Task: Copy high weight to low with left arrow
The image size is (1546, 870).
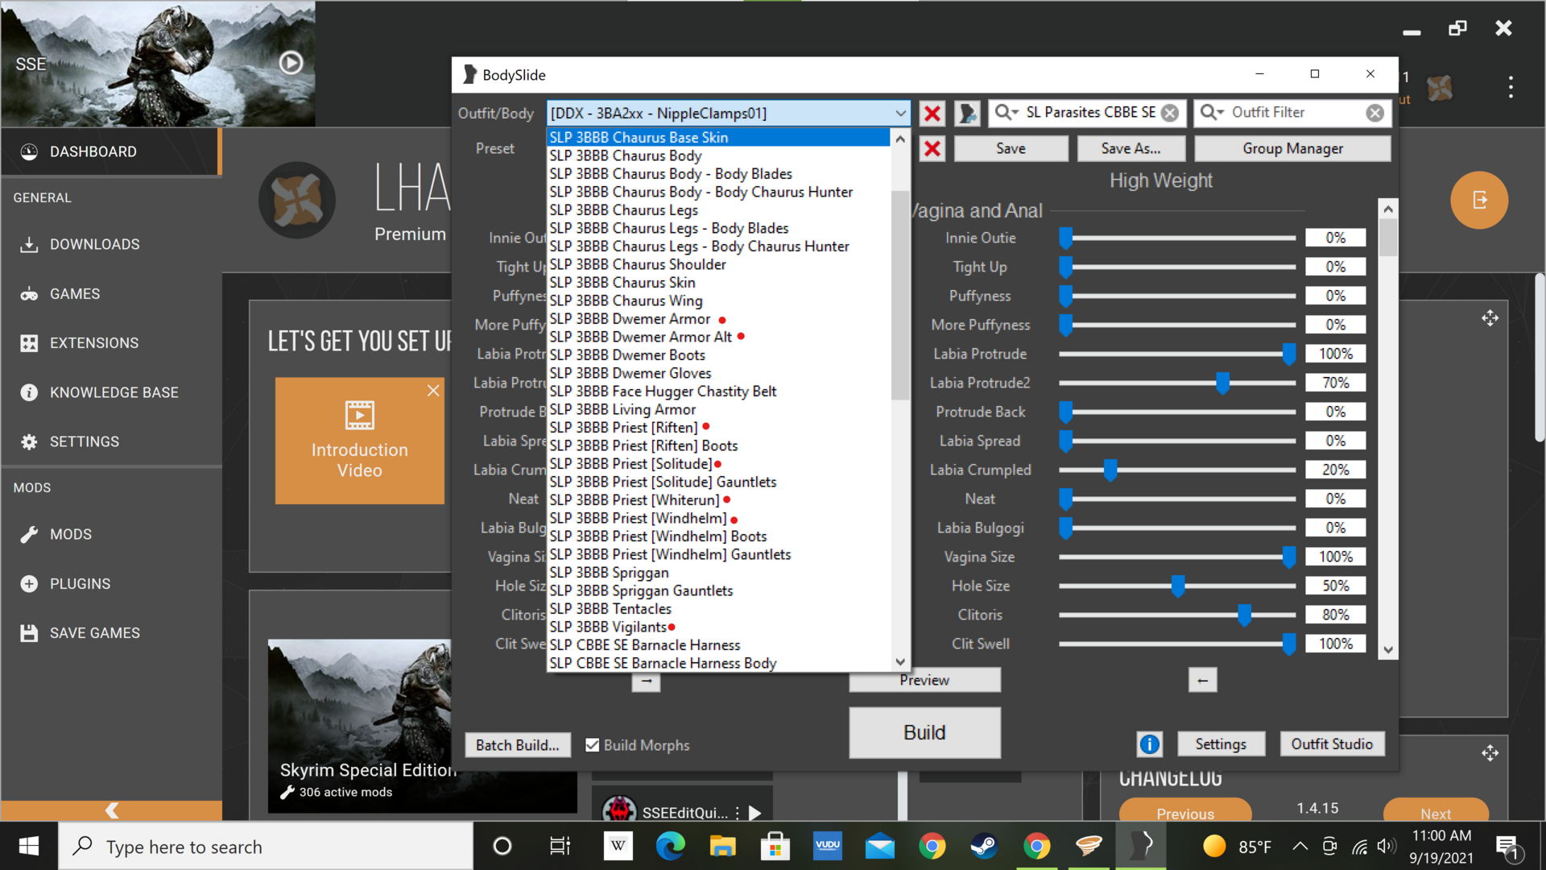Action: click(1202, 681)
